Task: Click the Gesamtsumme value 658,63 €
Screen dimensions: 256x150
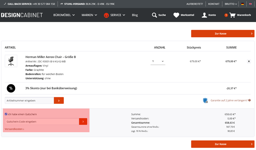Action: (x=230, y=123)
